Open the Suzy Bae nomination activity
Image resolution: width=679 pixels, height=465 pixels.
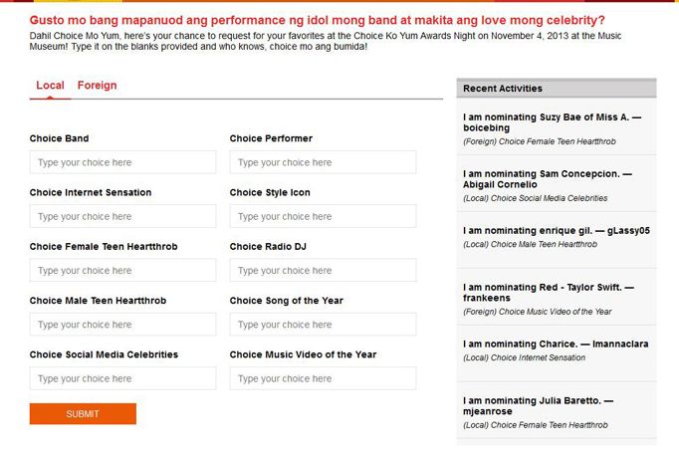tap(557, 126)
